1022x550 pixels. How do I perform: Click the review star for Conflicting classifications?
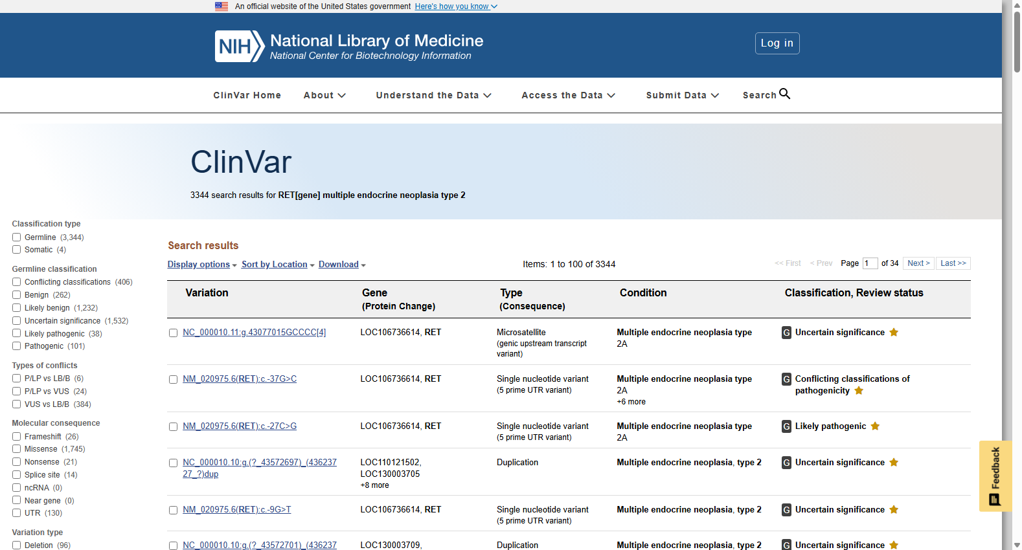[859, 390]
